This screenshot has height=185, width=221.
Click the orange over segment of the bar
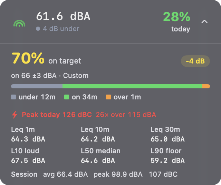point(206,86)
